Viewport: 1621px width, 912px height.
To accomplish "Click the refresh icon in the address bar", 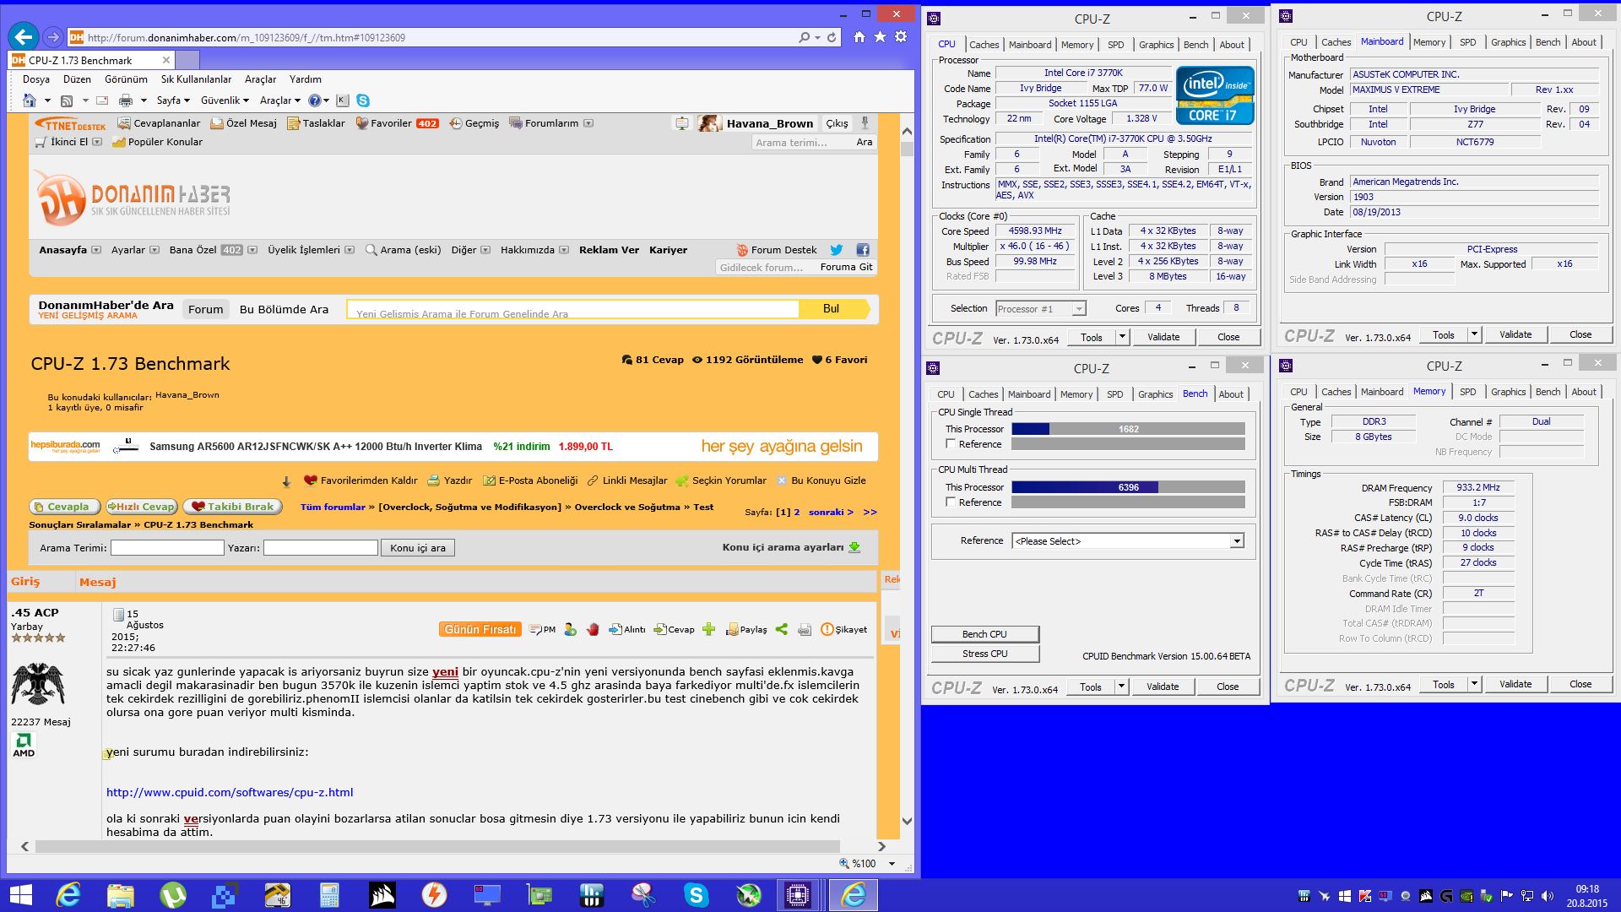I will tap(832, 37).
